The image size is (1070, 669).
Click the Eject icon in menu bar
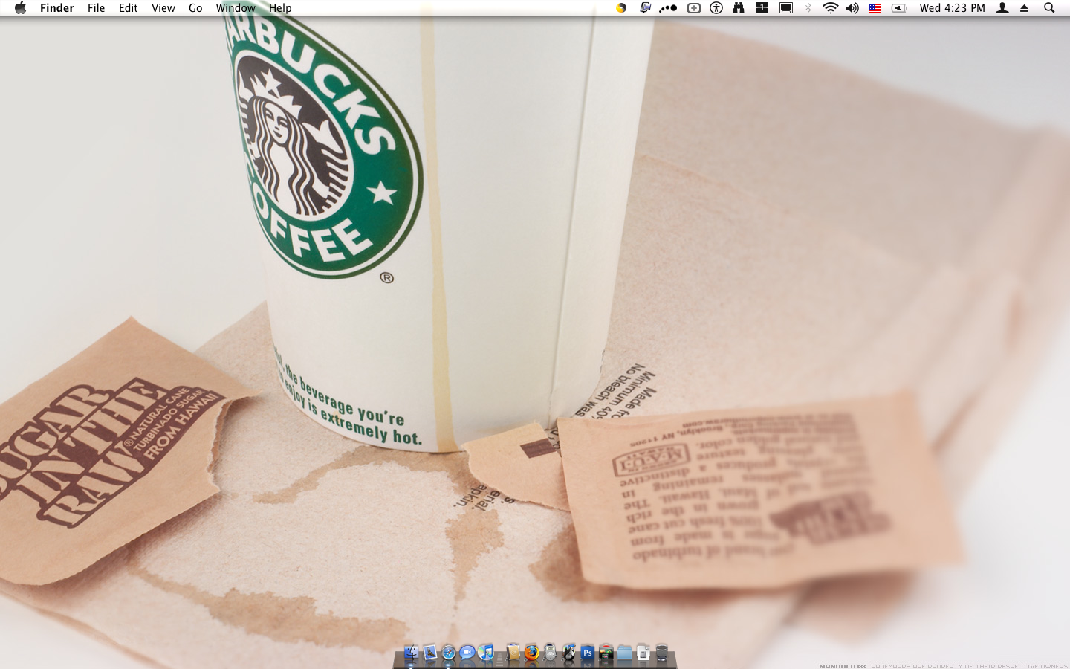tap(1024, 8)
